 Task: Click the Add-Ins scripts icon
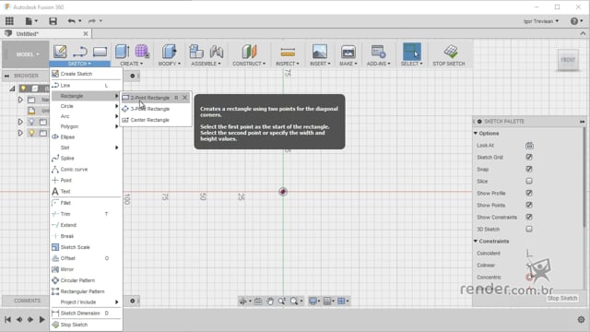[x=378, y=52]
